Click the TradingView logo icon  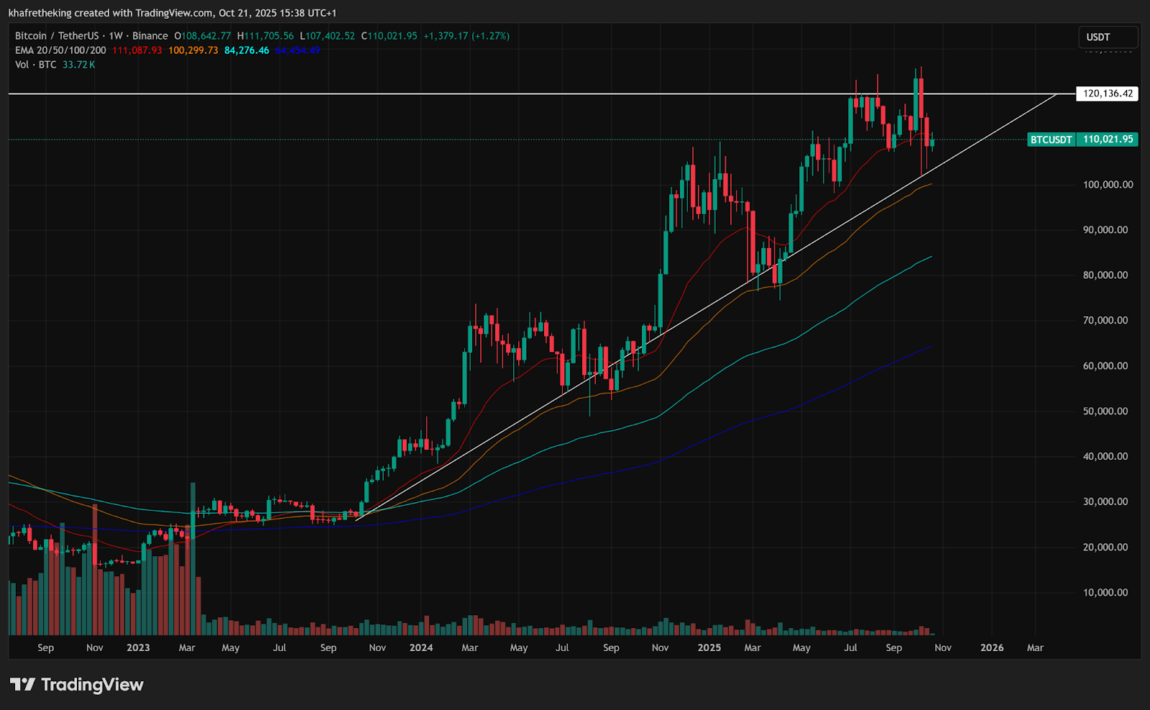tap(22, 684)
